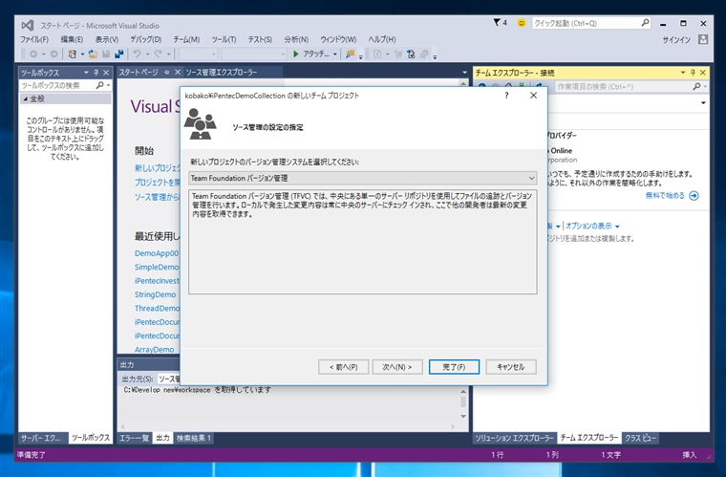
Task: Open the Team Explorer window options dropdown arrow
Action: pyautogui.click(x=683, y=73)
